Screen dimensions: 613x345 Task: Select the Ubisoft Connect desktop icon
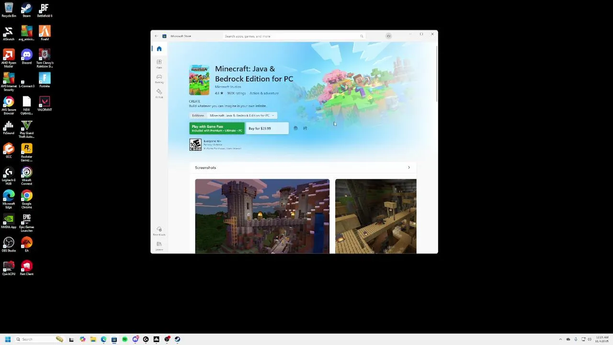(26, 176)
